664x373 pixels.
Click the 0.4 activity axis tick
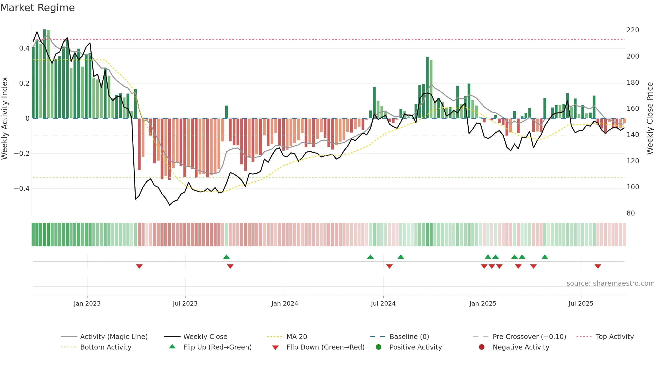tap(24, 48)
